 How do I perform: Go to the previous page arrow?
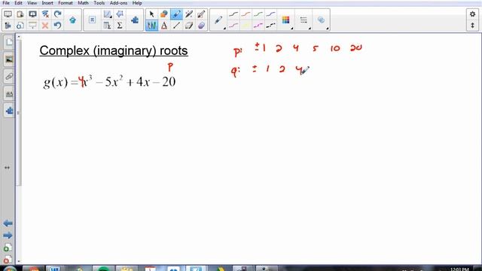click(x=8, y=224)
